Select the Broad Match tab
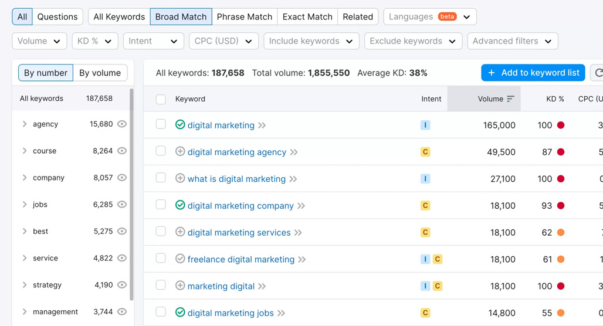Viewport: 603px width, 326px height. [181, 17]
